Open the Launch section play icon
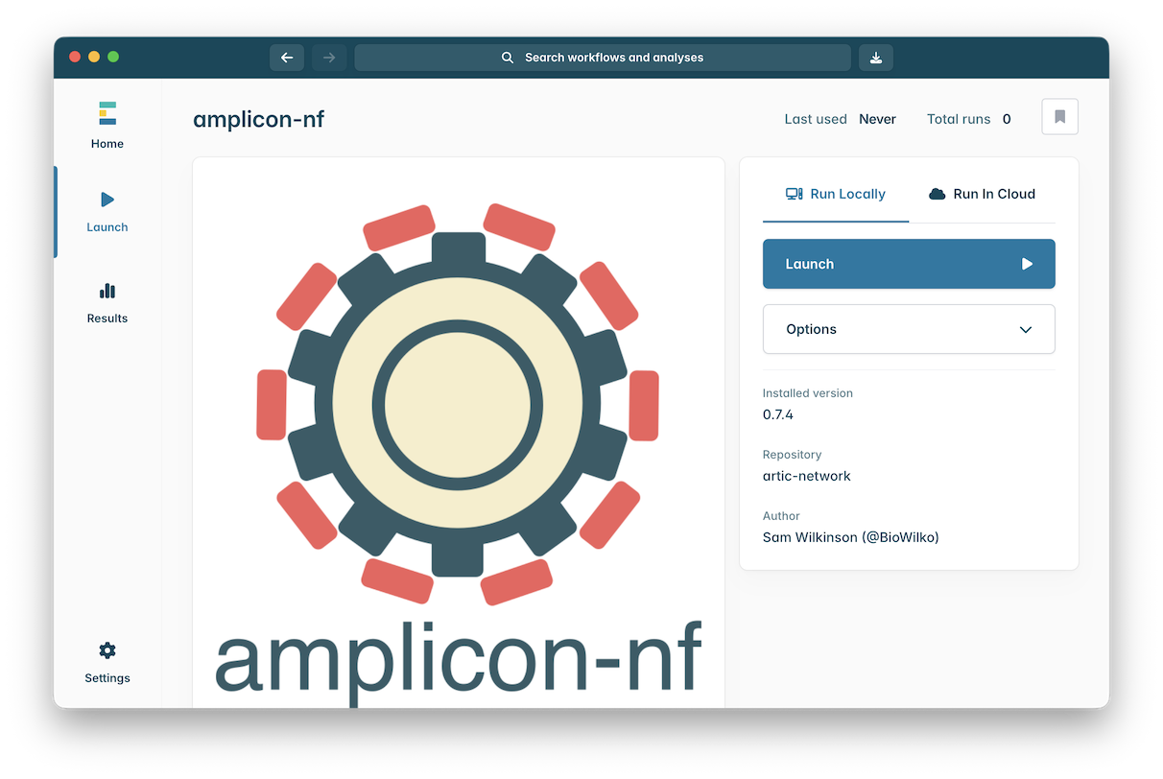The width and height of the screenshot is (1163, 779). (107, 200)
